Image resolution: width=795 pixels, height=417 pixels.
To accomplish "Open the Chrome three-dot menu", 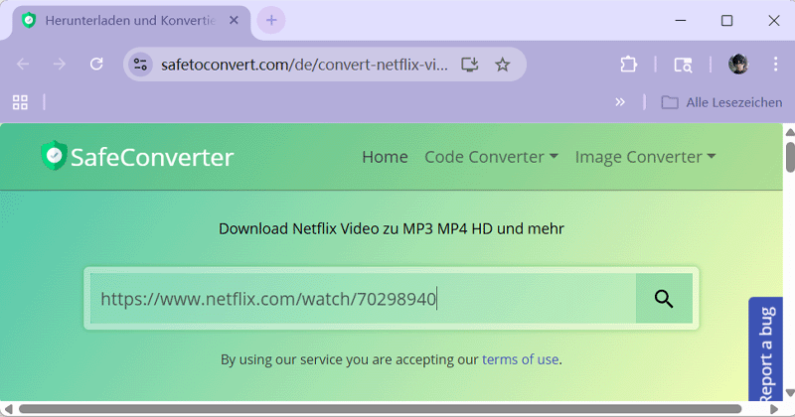I will (x=775, y=65).
